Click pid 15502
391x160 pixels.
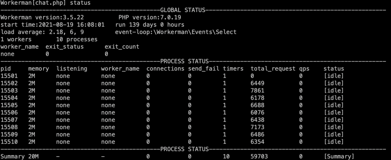pyautogui.click(x=9, y=83)
